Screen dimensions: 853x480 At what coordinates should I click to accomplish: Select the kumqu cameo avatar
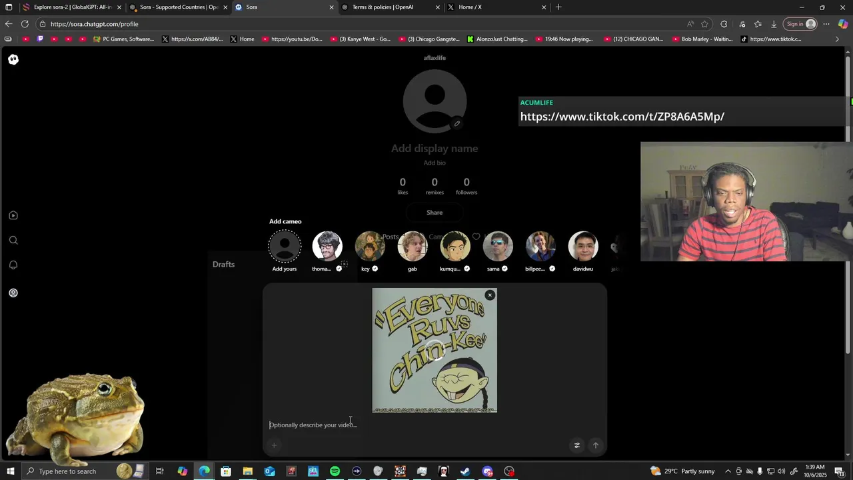pos(455,247)
